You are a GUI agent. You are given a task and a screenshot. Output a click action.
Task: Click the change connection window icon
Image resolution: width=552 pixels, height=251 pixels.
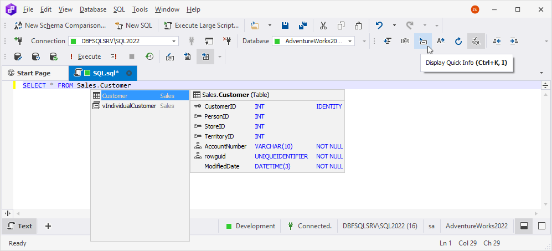[209, 41]
